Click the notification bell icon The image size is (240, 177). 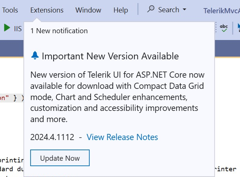[35, 56]
